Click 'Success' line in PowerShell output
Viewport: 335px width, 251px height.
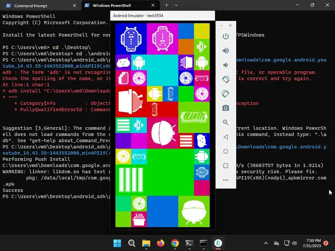13,190
